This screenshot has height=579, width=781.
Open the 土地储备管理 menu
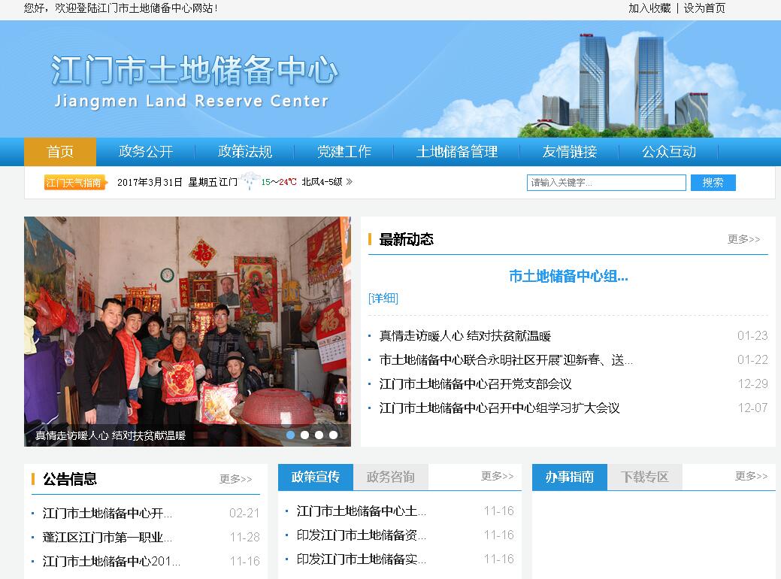pyautogui.click(x=457, y=151)
